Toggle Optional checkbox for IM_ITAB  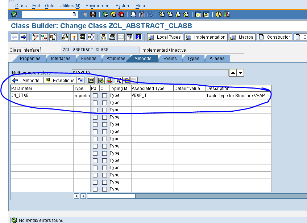click(104, 95)
